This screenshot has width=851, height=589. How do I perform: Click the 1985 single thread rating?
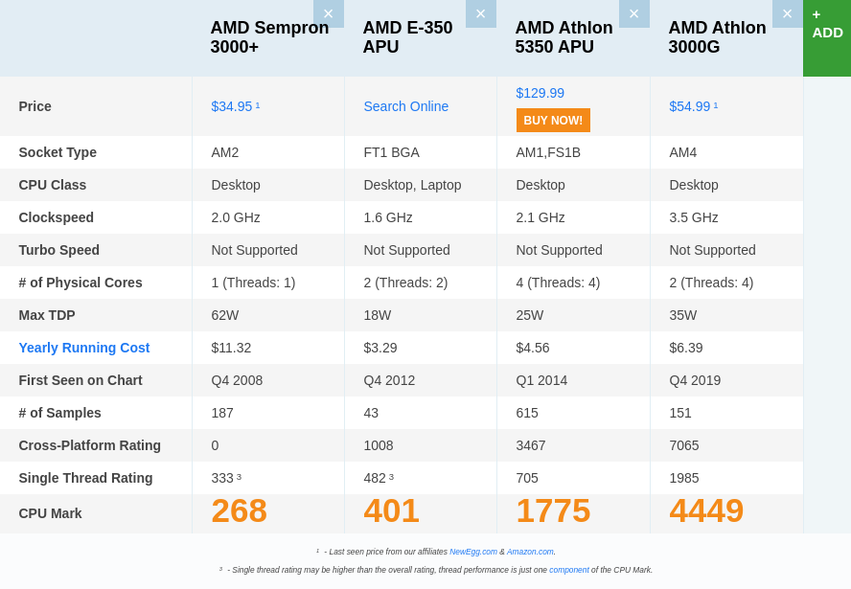684,478
